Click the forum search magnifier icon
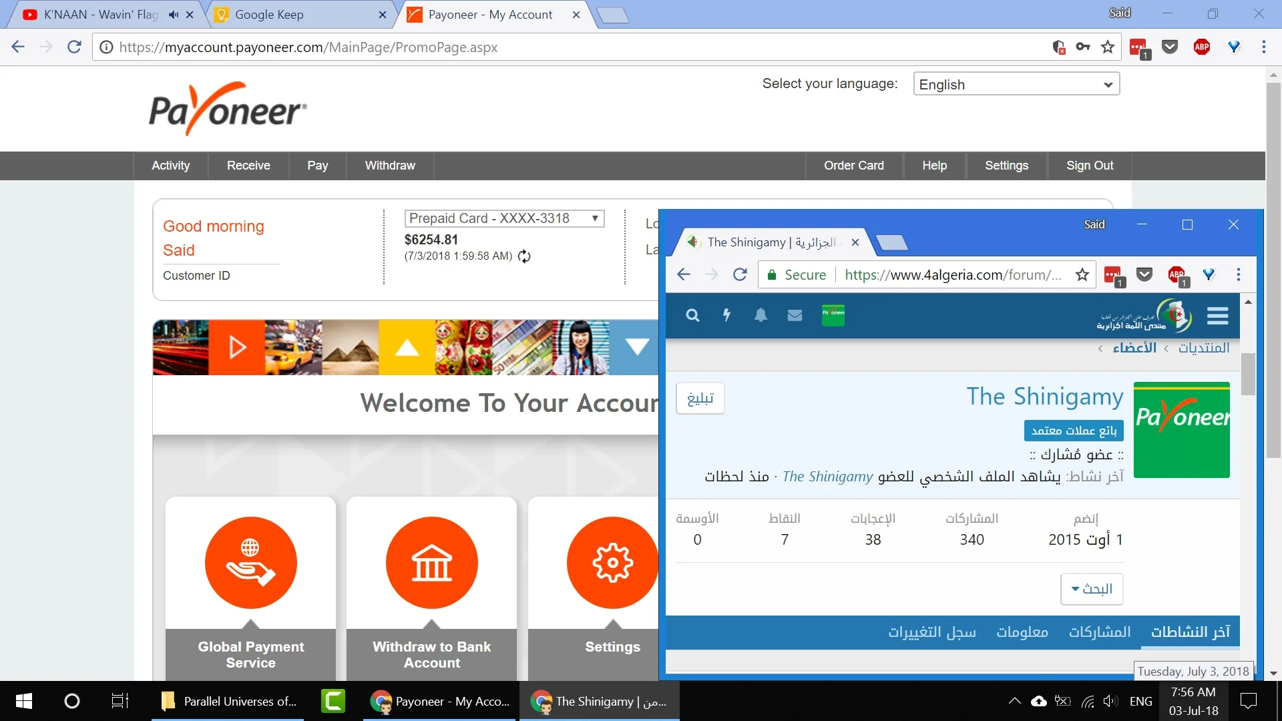The image size is (1282, 721). coord(692,315)
